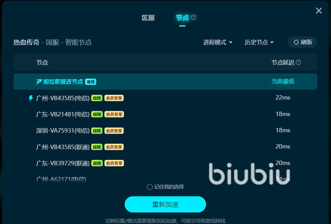
Task: Choose node 广东-VB39729(联通)
Action: tap(165, 163)
